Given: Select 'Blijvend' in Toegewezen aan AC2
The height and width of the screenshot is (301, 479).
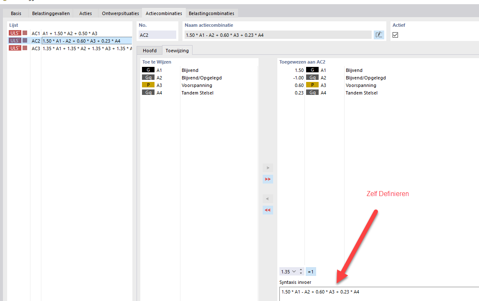Looking at the screenshot, I should tap(354, 70).
